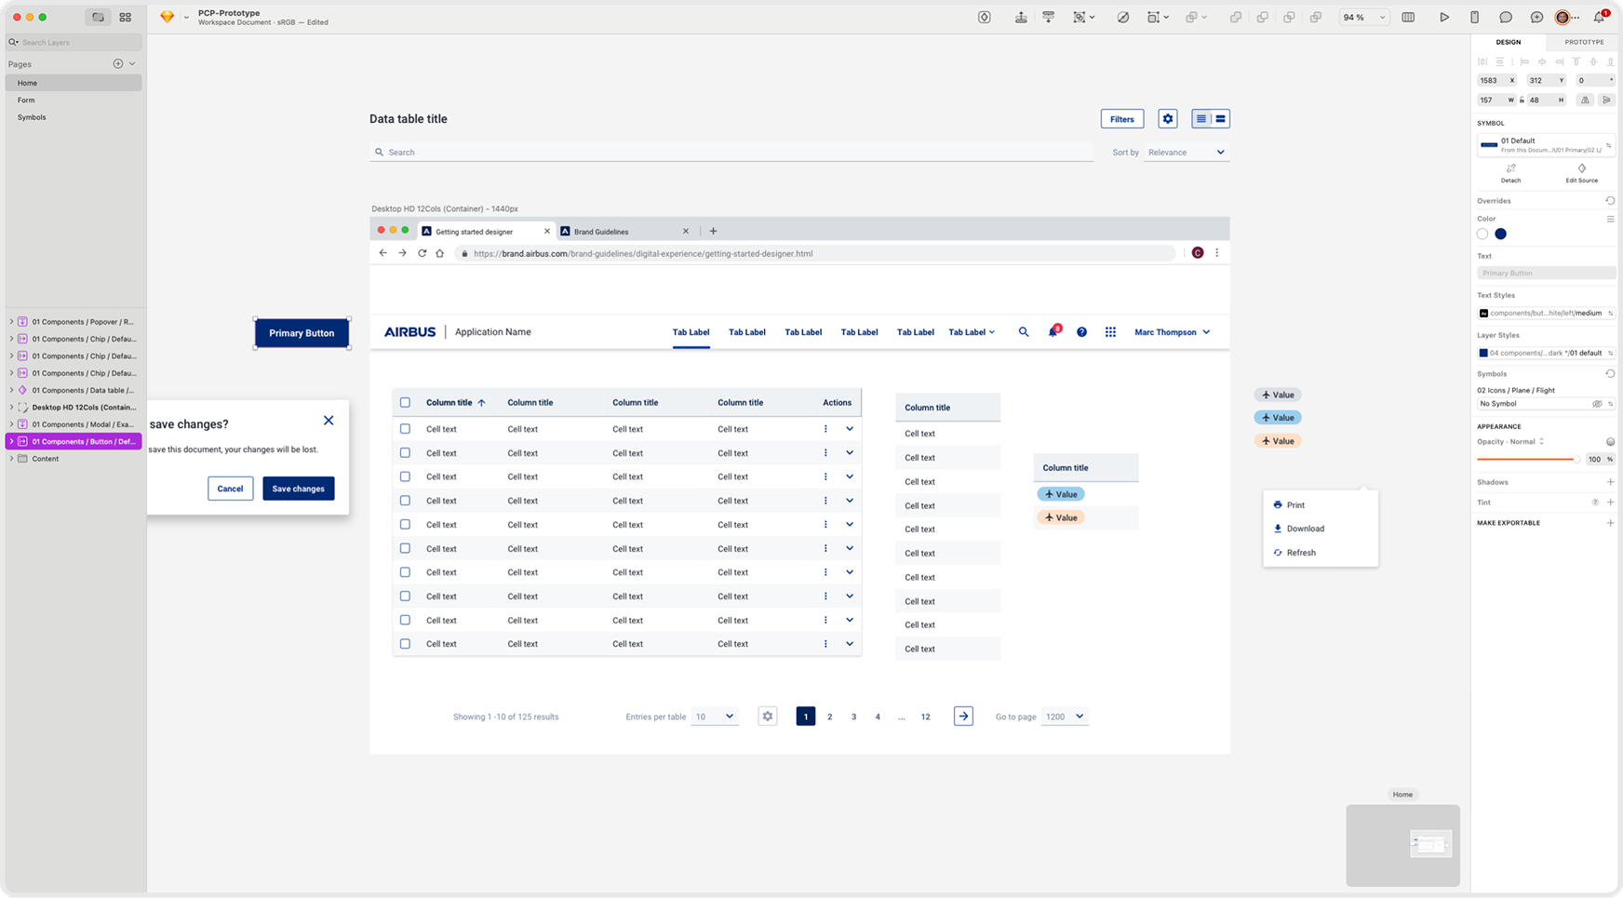Click the Home artboard thumbnail preview
The width and height of the screenshot is (1623, 898).
point(1402,844)
